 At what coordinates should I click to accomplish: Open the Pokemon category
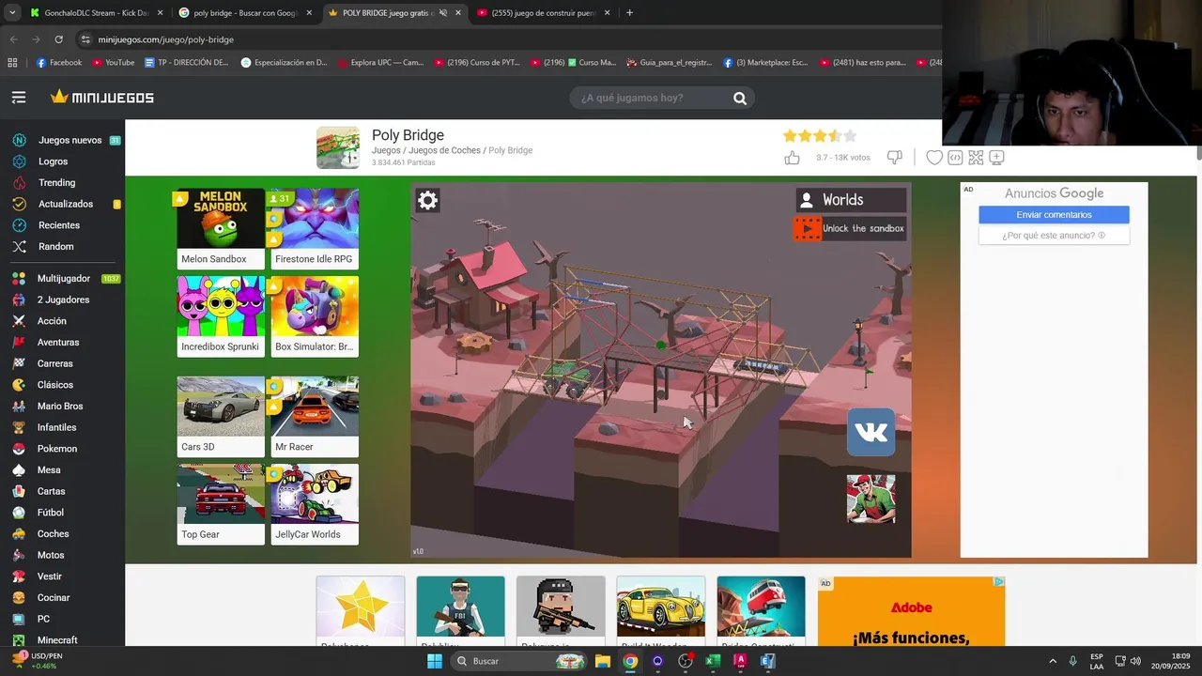click(x=57, y=449)
